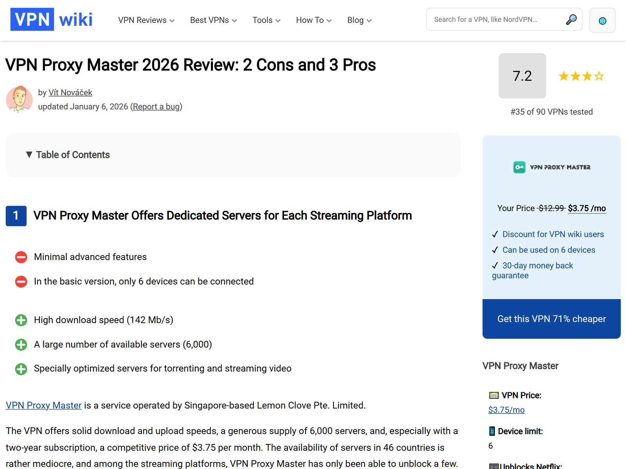Click the Your Price $3.75 /mo text

(552, 208)
